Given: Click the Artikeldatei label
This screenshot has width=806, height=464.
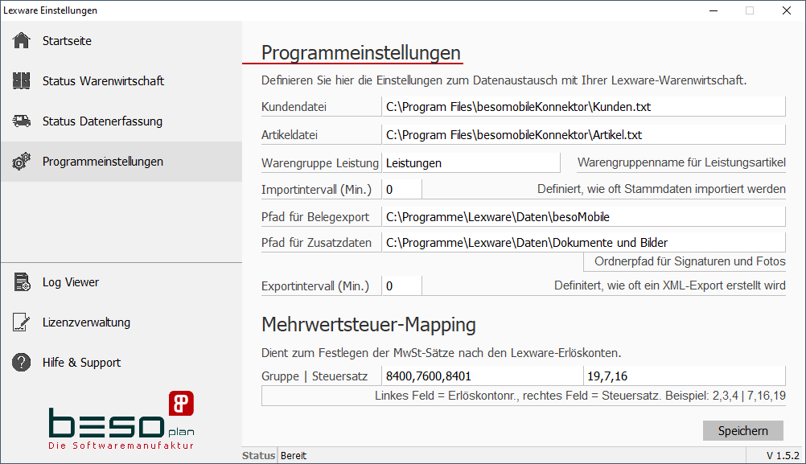Looking at the screenshot, I should [290, 135].
